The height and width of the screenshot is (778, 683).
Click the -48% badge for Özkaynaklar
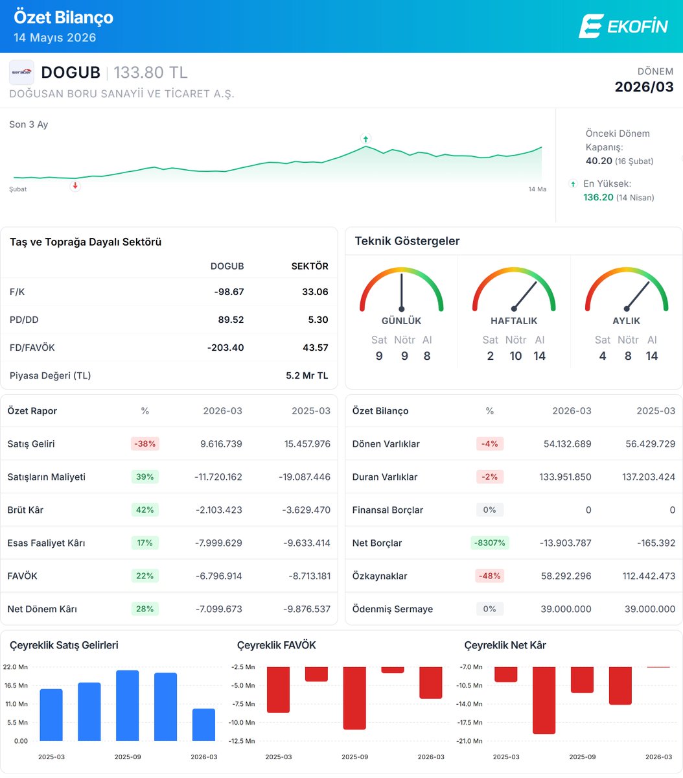click(x=490, y=576)
